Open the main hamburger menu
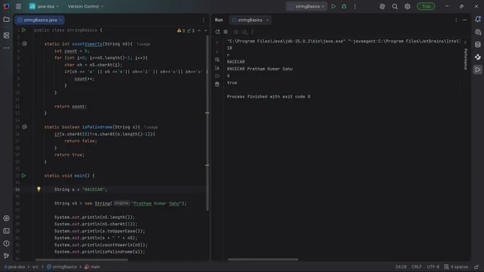 coord(19,6)
